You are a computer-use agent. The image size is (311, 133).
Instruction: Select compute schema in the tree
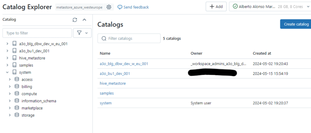coord(29,94)
